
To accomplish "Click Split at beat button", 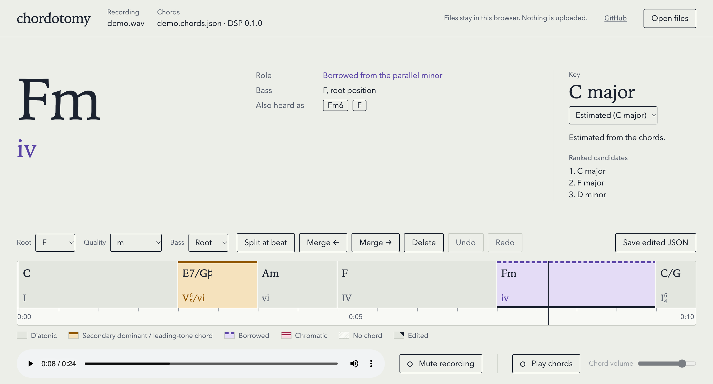I will [266, 243].
